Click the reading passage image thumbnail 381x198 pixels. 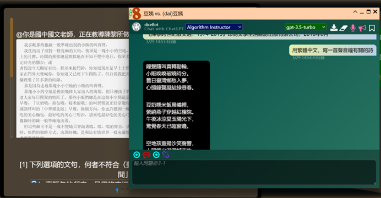point(73,89)
